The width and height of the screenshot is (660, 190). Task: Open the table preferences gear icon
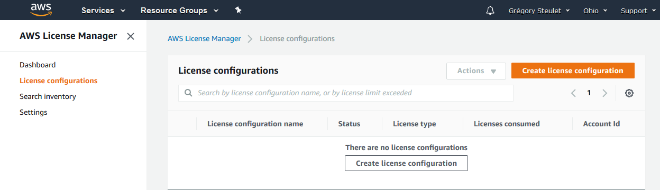[x=629, y=93]
